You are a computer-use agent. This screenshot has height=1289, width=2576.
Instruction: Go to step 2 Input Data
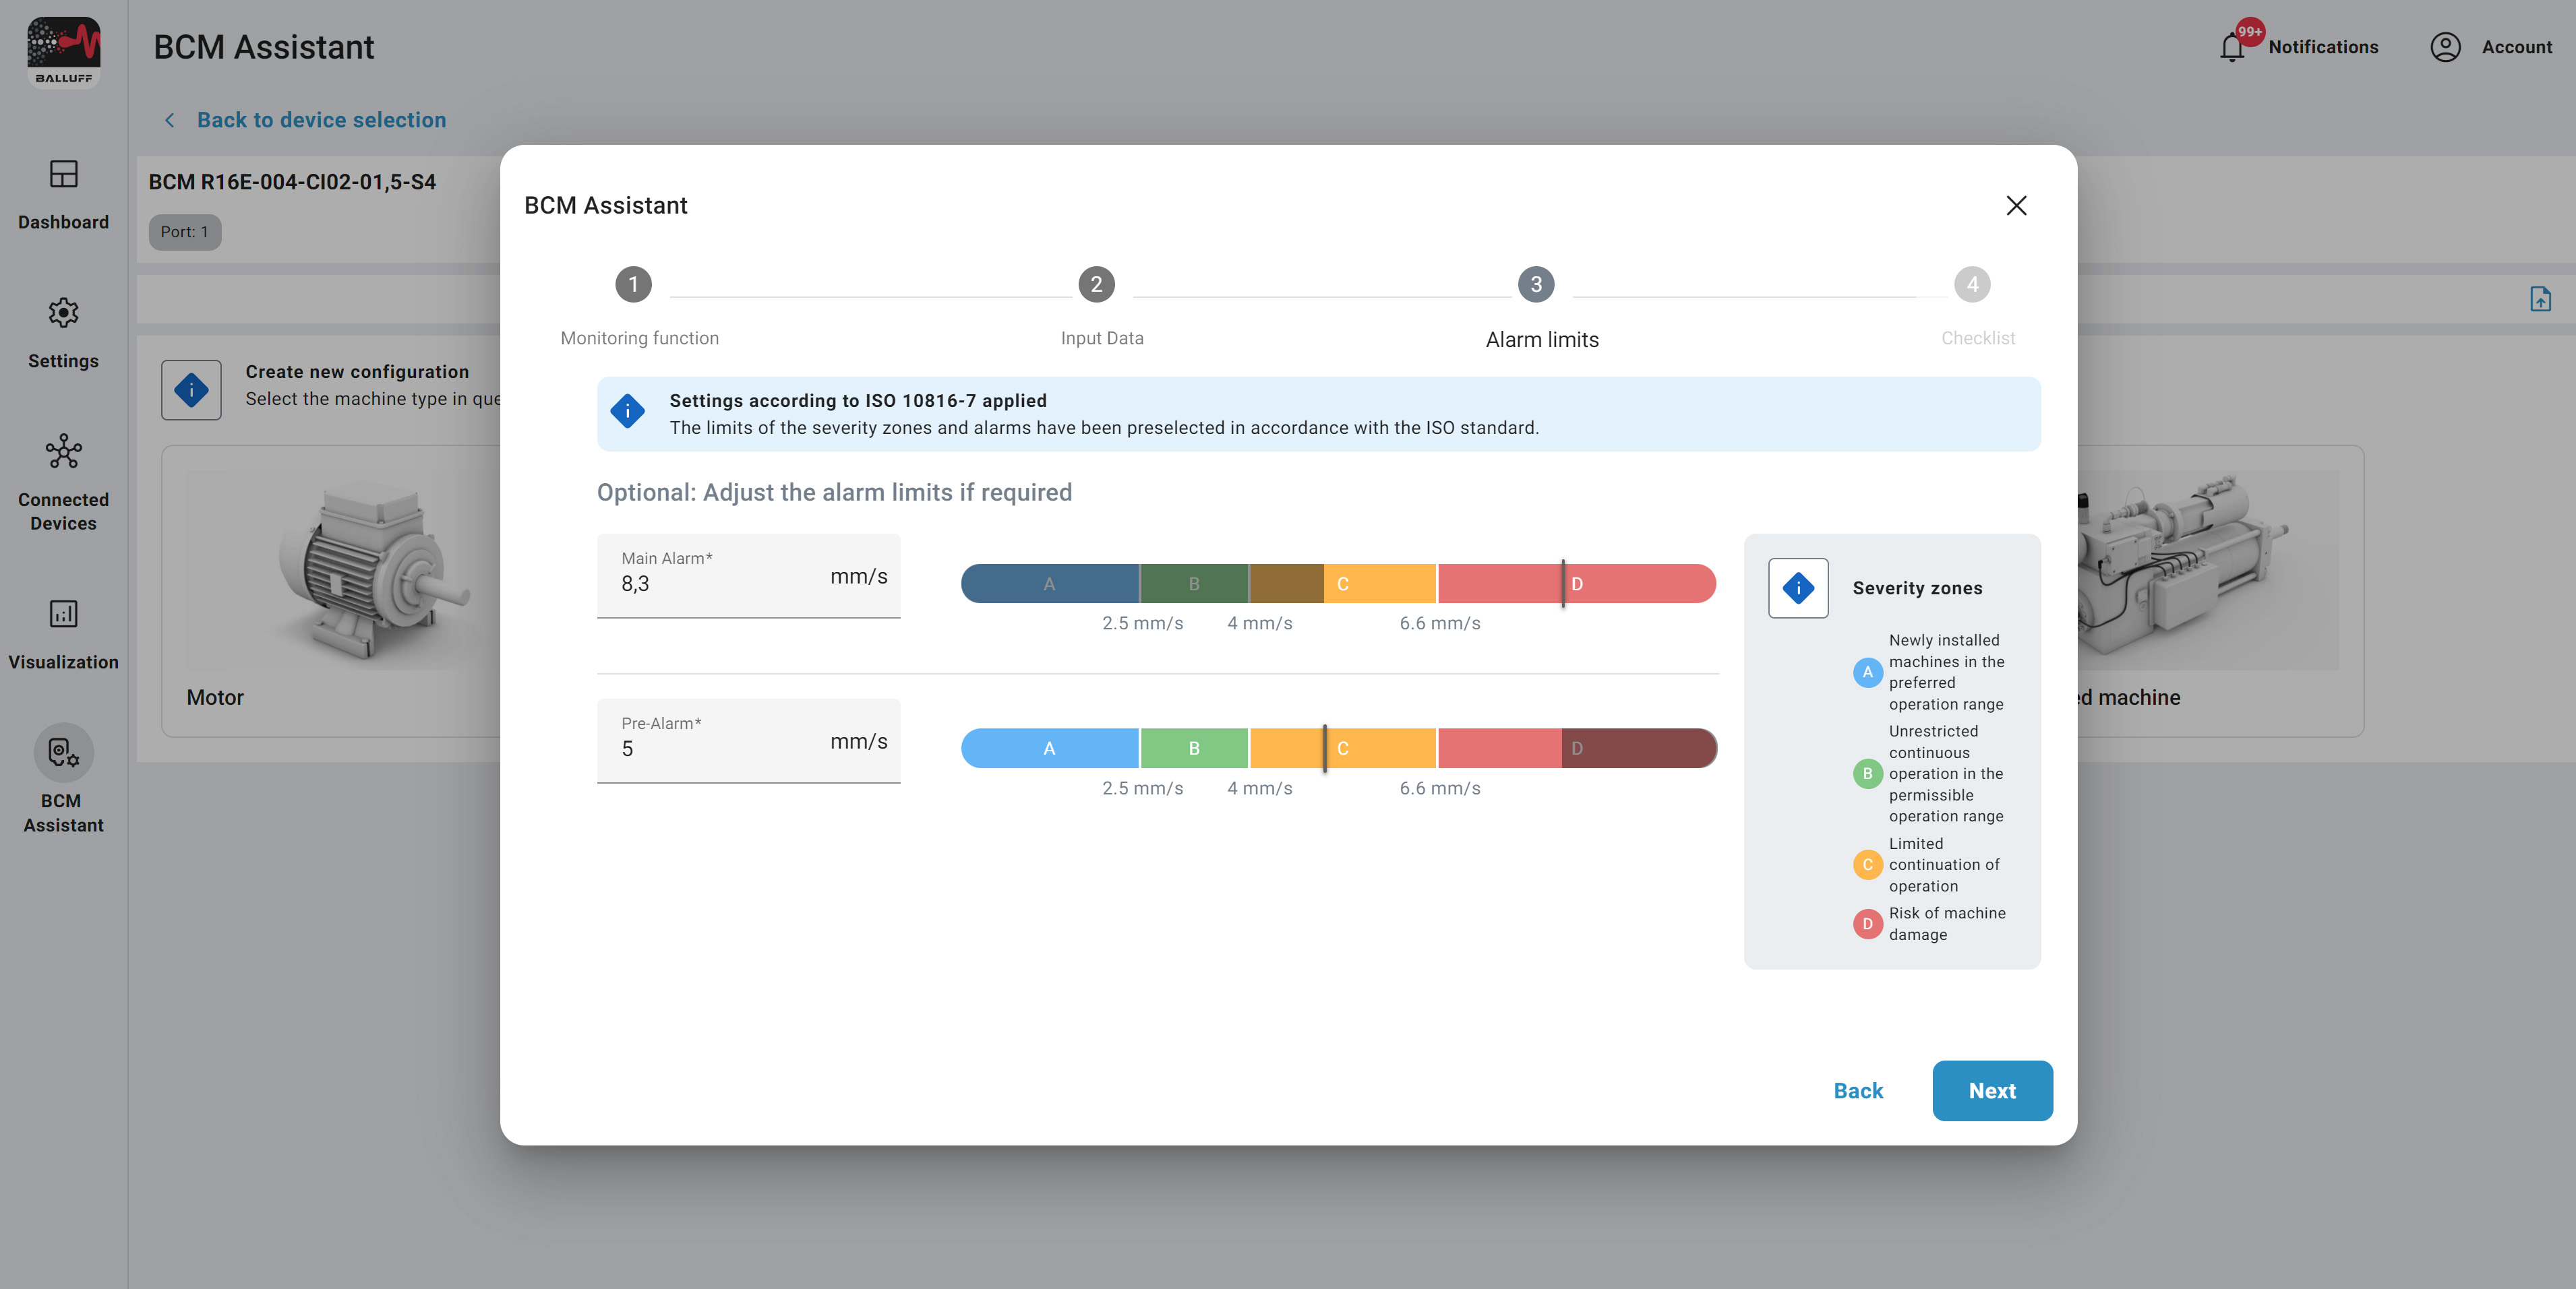pos(1096,285)
